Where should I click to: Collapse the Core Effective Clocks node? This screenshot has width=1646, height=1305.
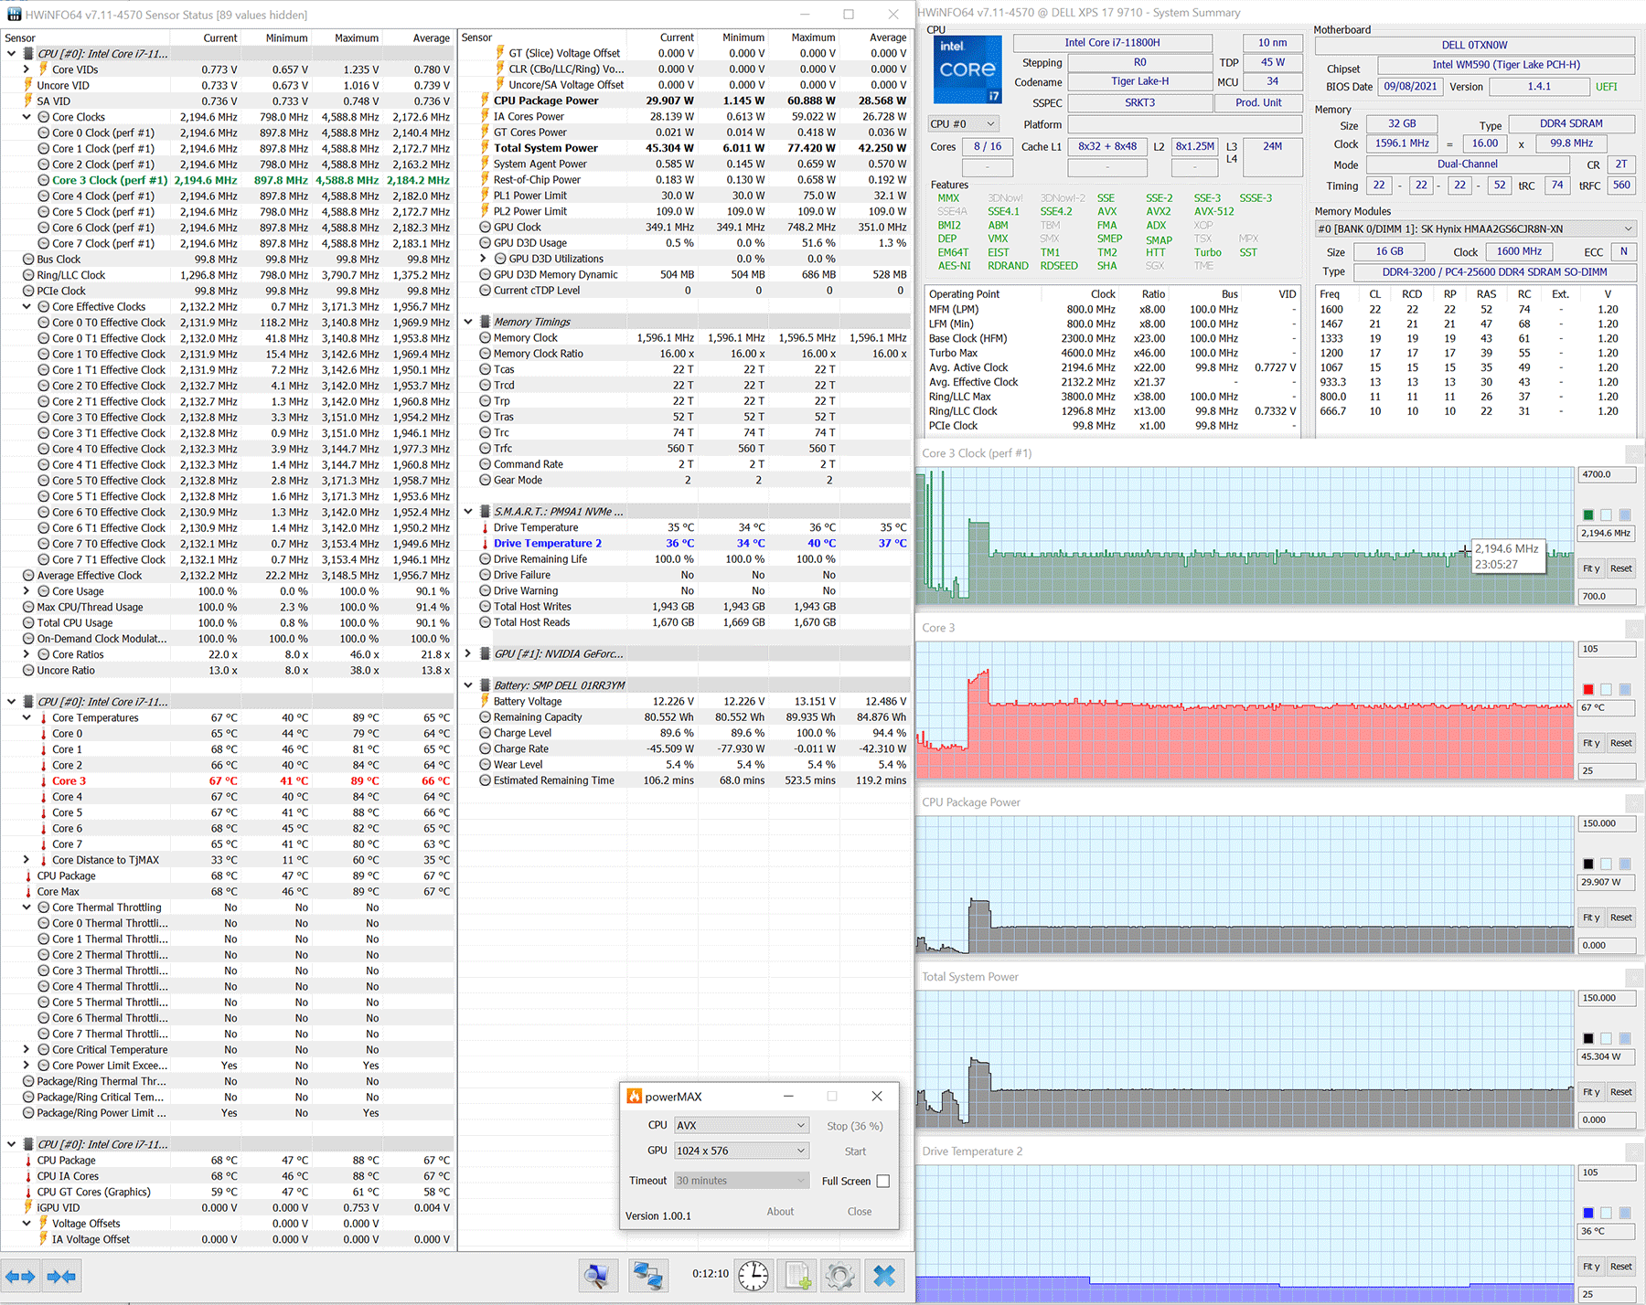pyautogui.click(x=27, y=307)
